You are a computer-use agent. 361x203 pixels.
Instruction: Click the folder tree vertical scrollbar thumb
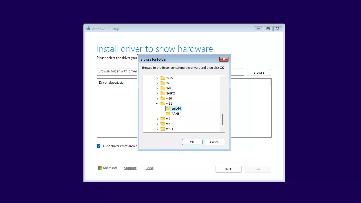coord(223,120)
